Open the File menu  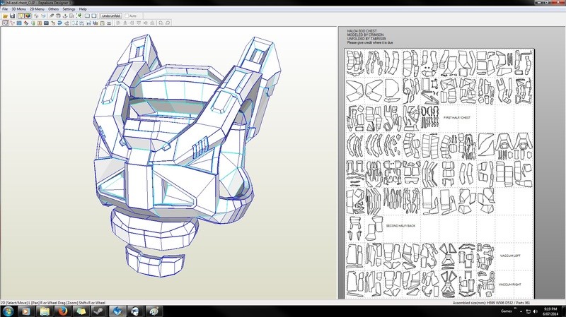[x=5, y=9]
